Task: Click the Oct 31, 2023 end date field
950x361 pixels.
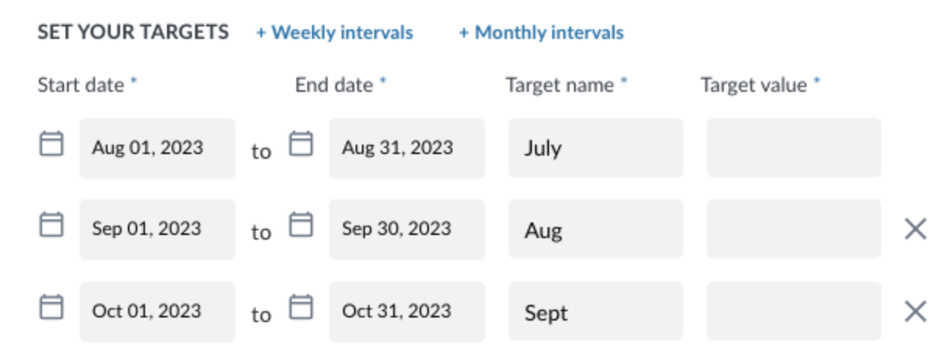Action: (407, 311)
